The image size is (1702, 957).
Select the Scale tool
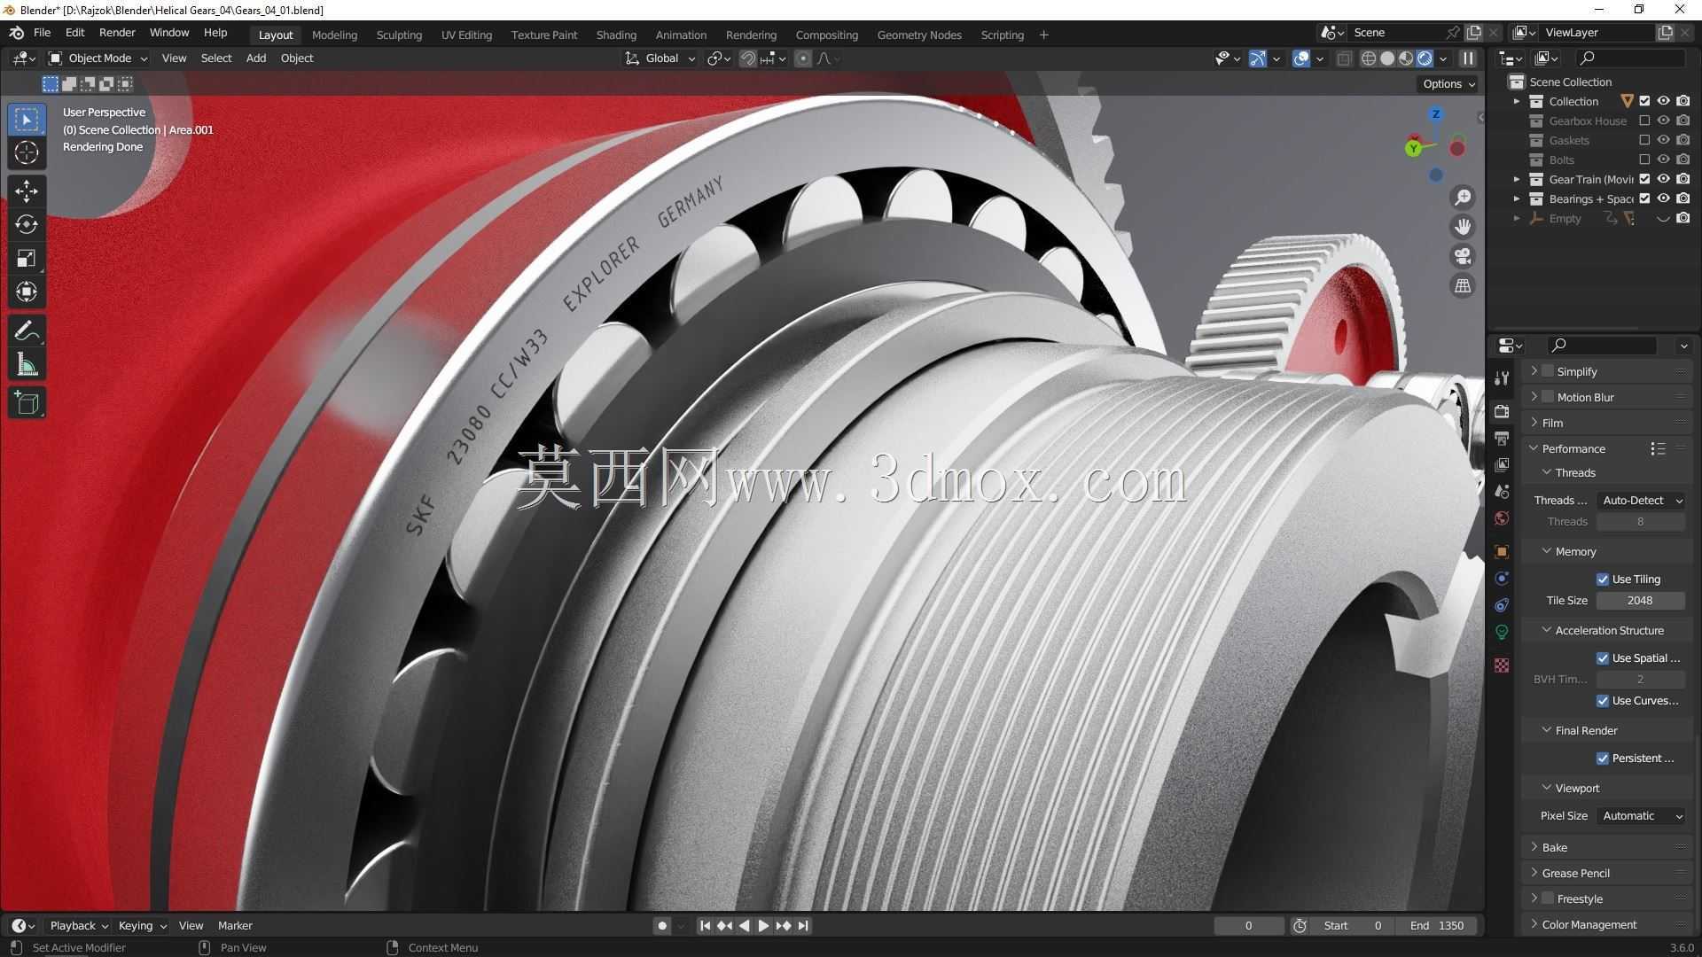[x=27, y=258]
